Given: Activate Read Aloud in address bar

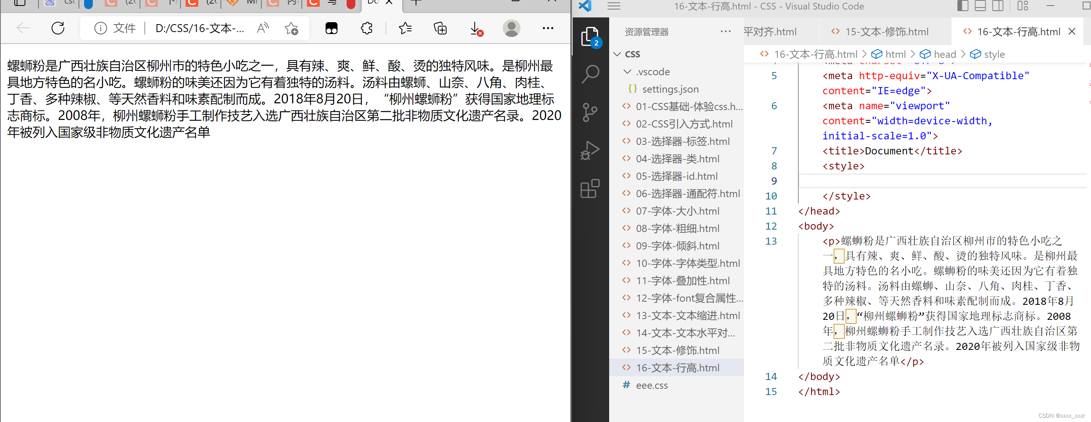Looking at the screenshot, I should [263, 29].
